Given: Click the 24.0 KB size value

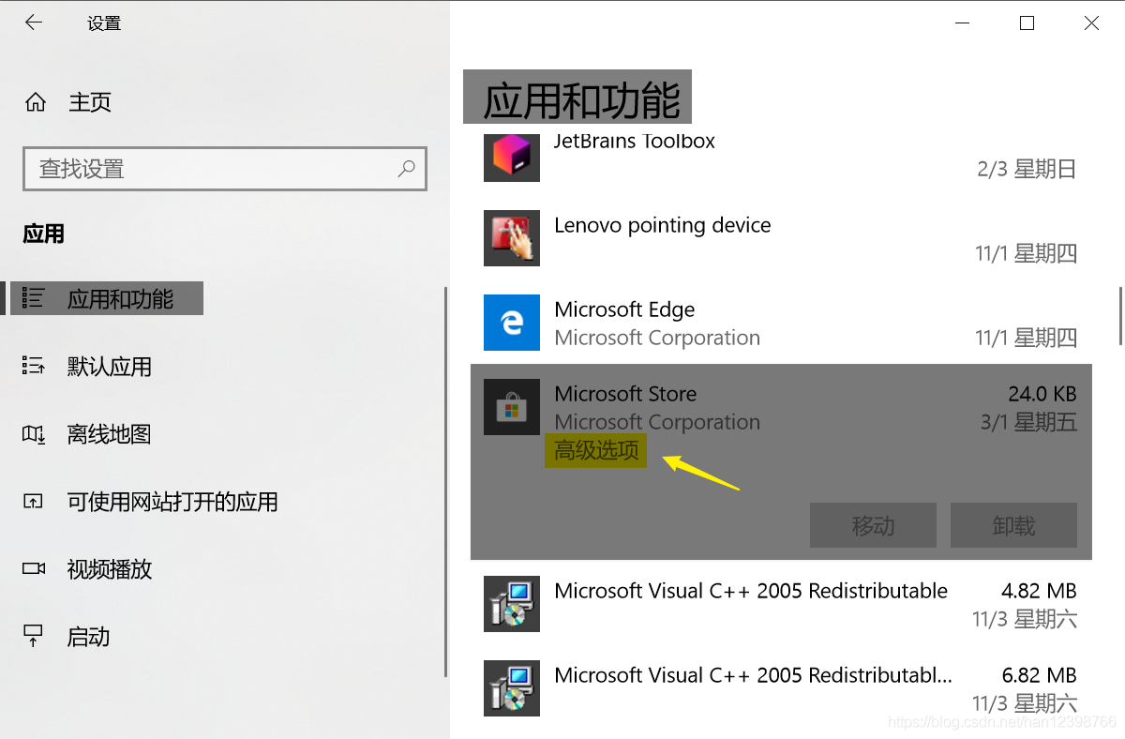Looking at the screenshot, I should point(1042,394).
